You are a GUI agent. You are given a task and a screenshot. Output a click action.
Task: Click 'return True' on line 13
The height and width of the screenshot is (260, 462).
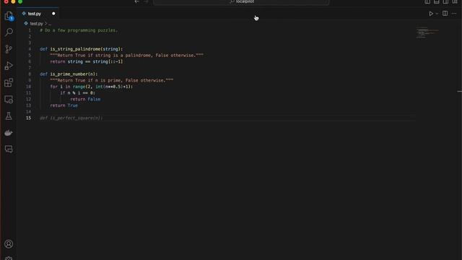coord(64,105)
